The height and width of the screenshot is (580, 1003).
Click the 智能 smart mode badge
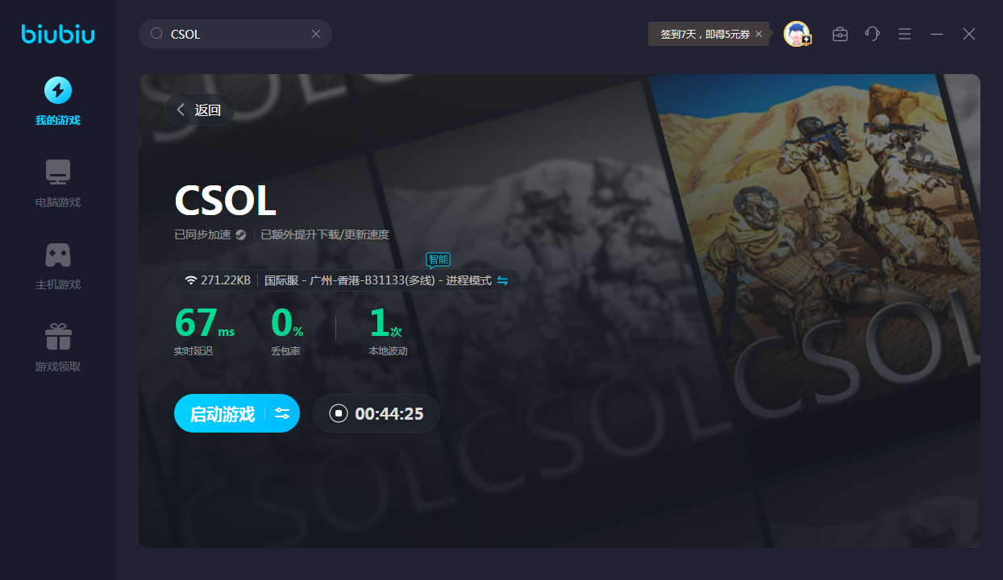tap(438, 259)
